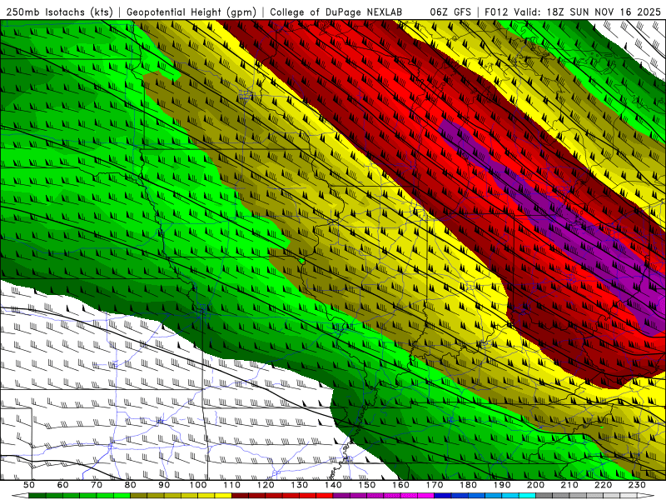Viewport: 666px width, 500px height.
Task: Select the darkest green swatch at legend start
Action: (37, 496)
